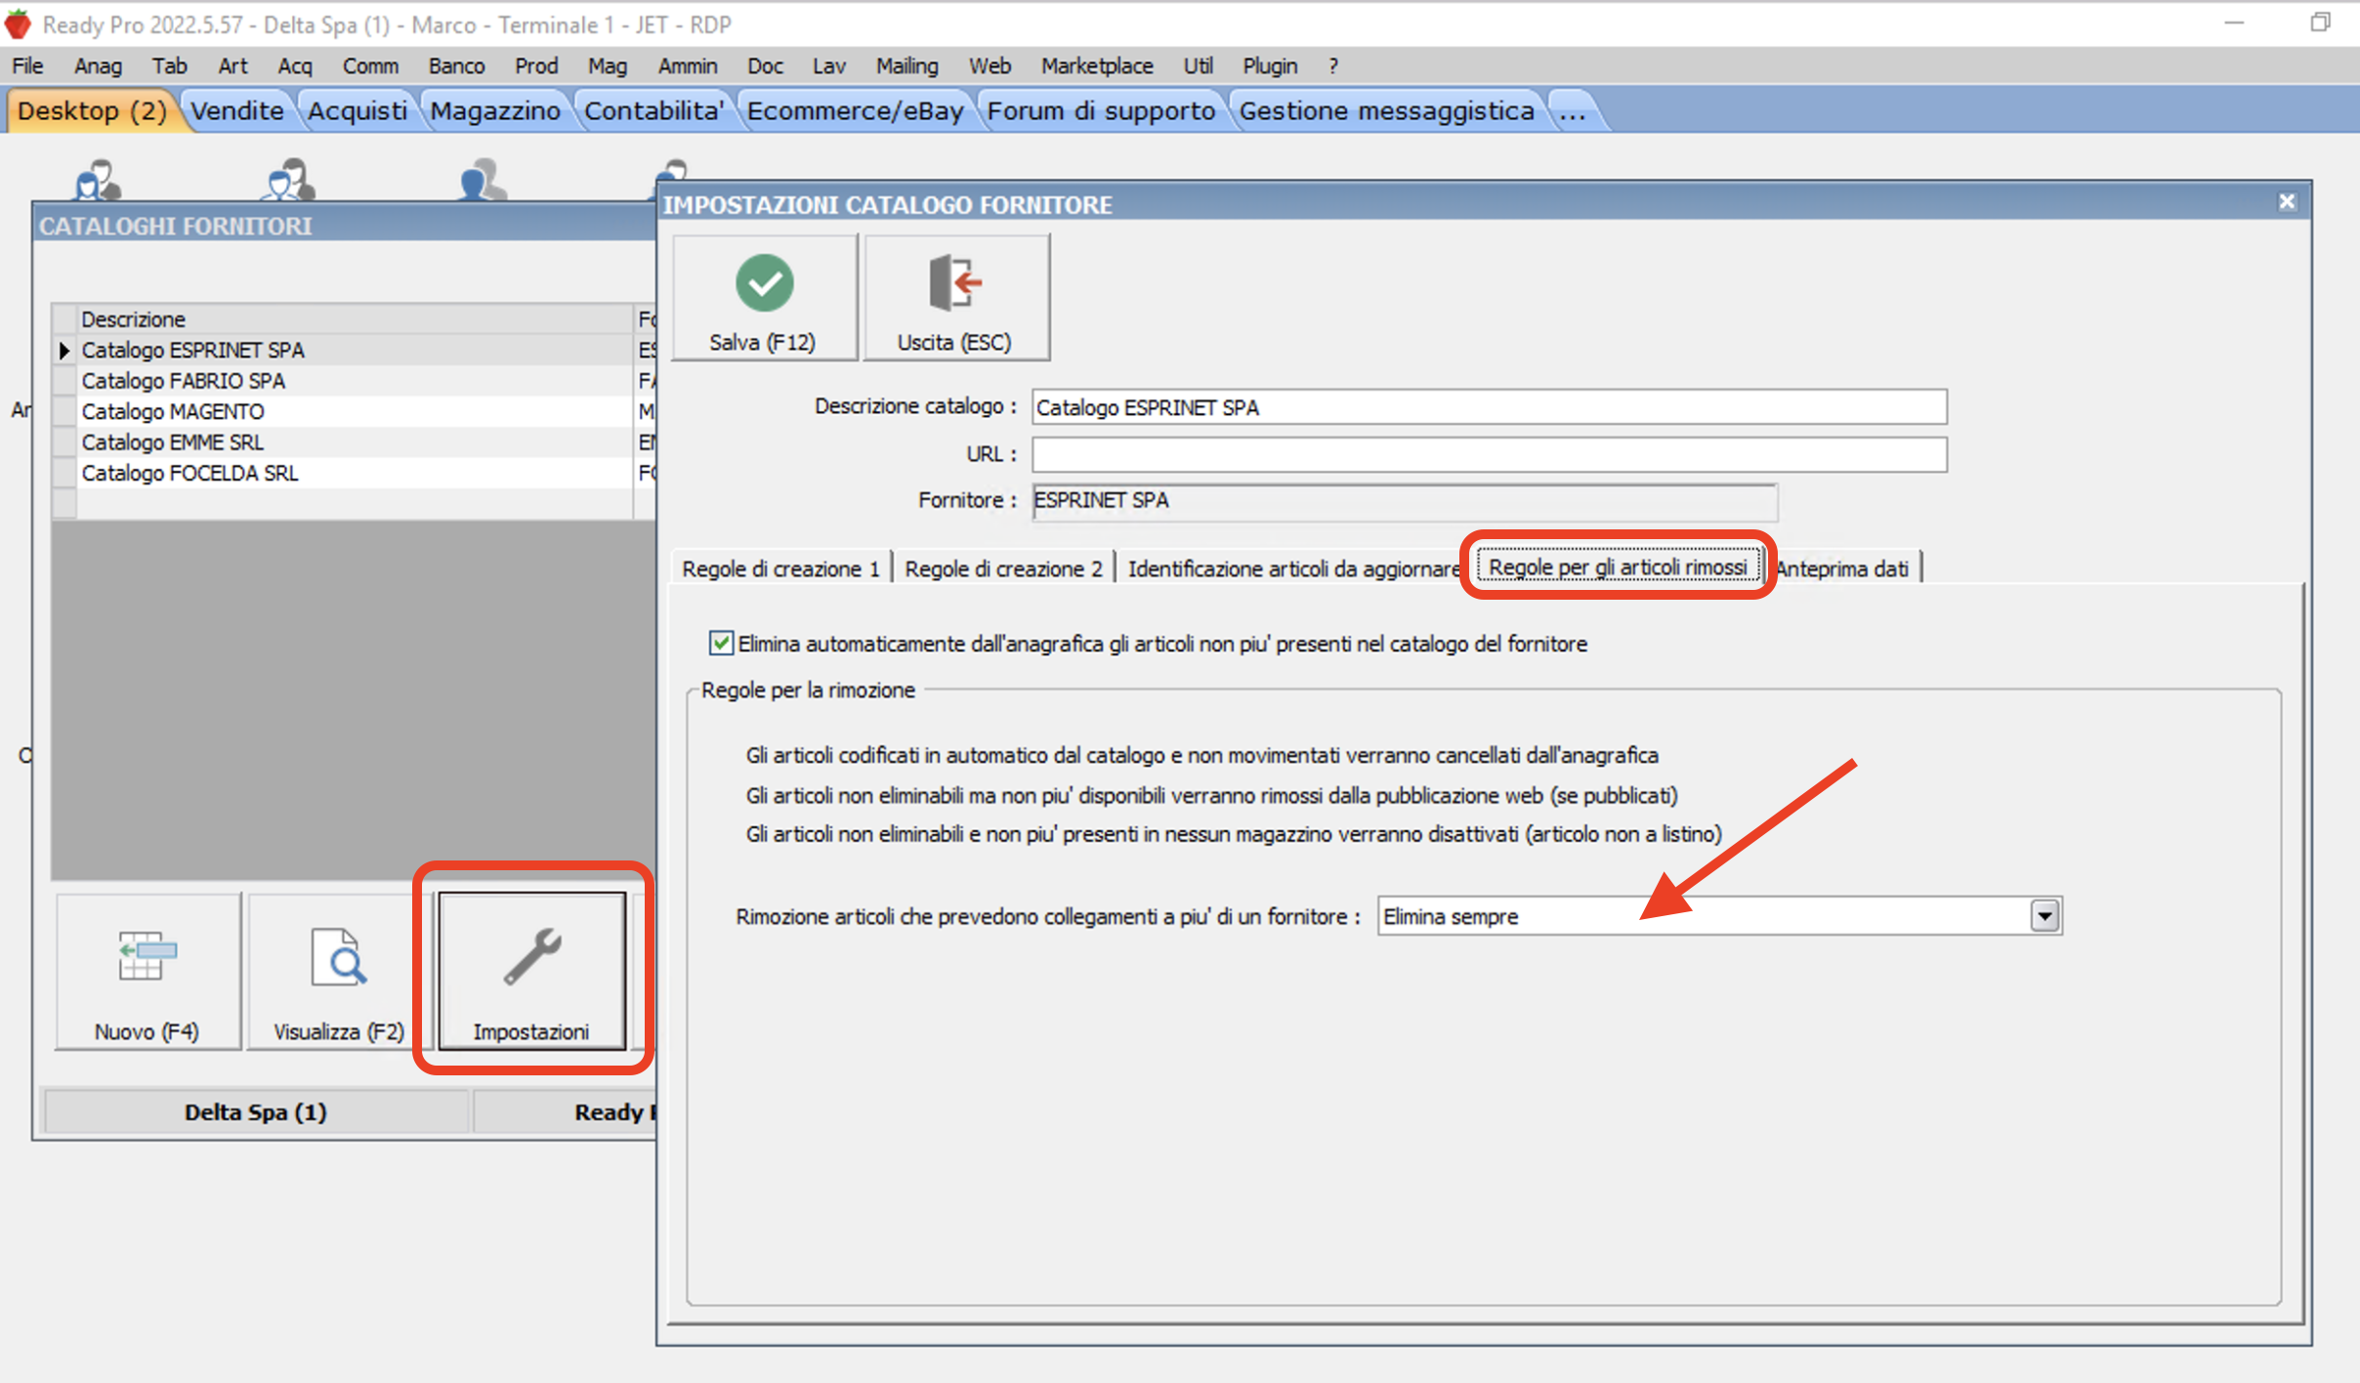This screenshot has height=1383, width=2360.
Task: Switch to the Acquisti tab
Action: tap(358, 110)
